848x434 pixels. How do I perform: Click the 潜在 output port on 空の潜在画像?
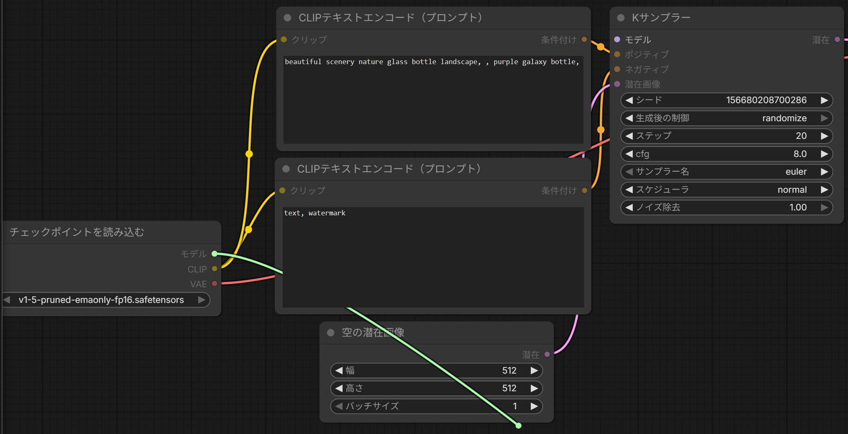click(x=547, y=354)
